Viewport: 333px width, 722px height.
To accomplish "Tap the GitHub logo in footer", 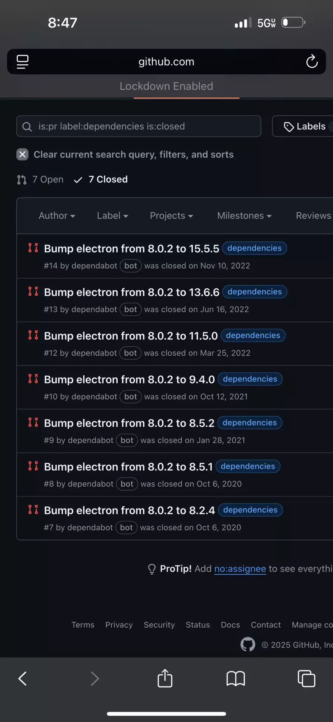I will (248, 644).
